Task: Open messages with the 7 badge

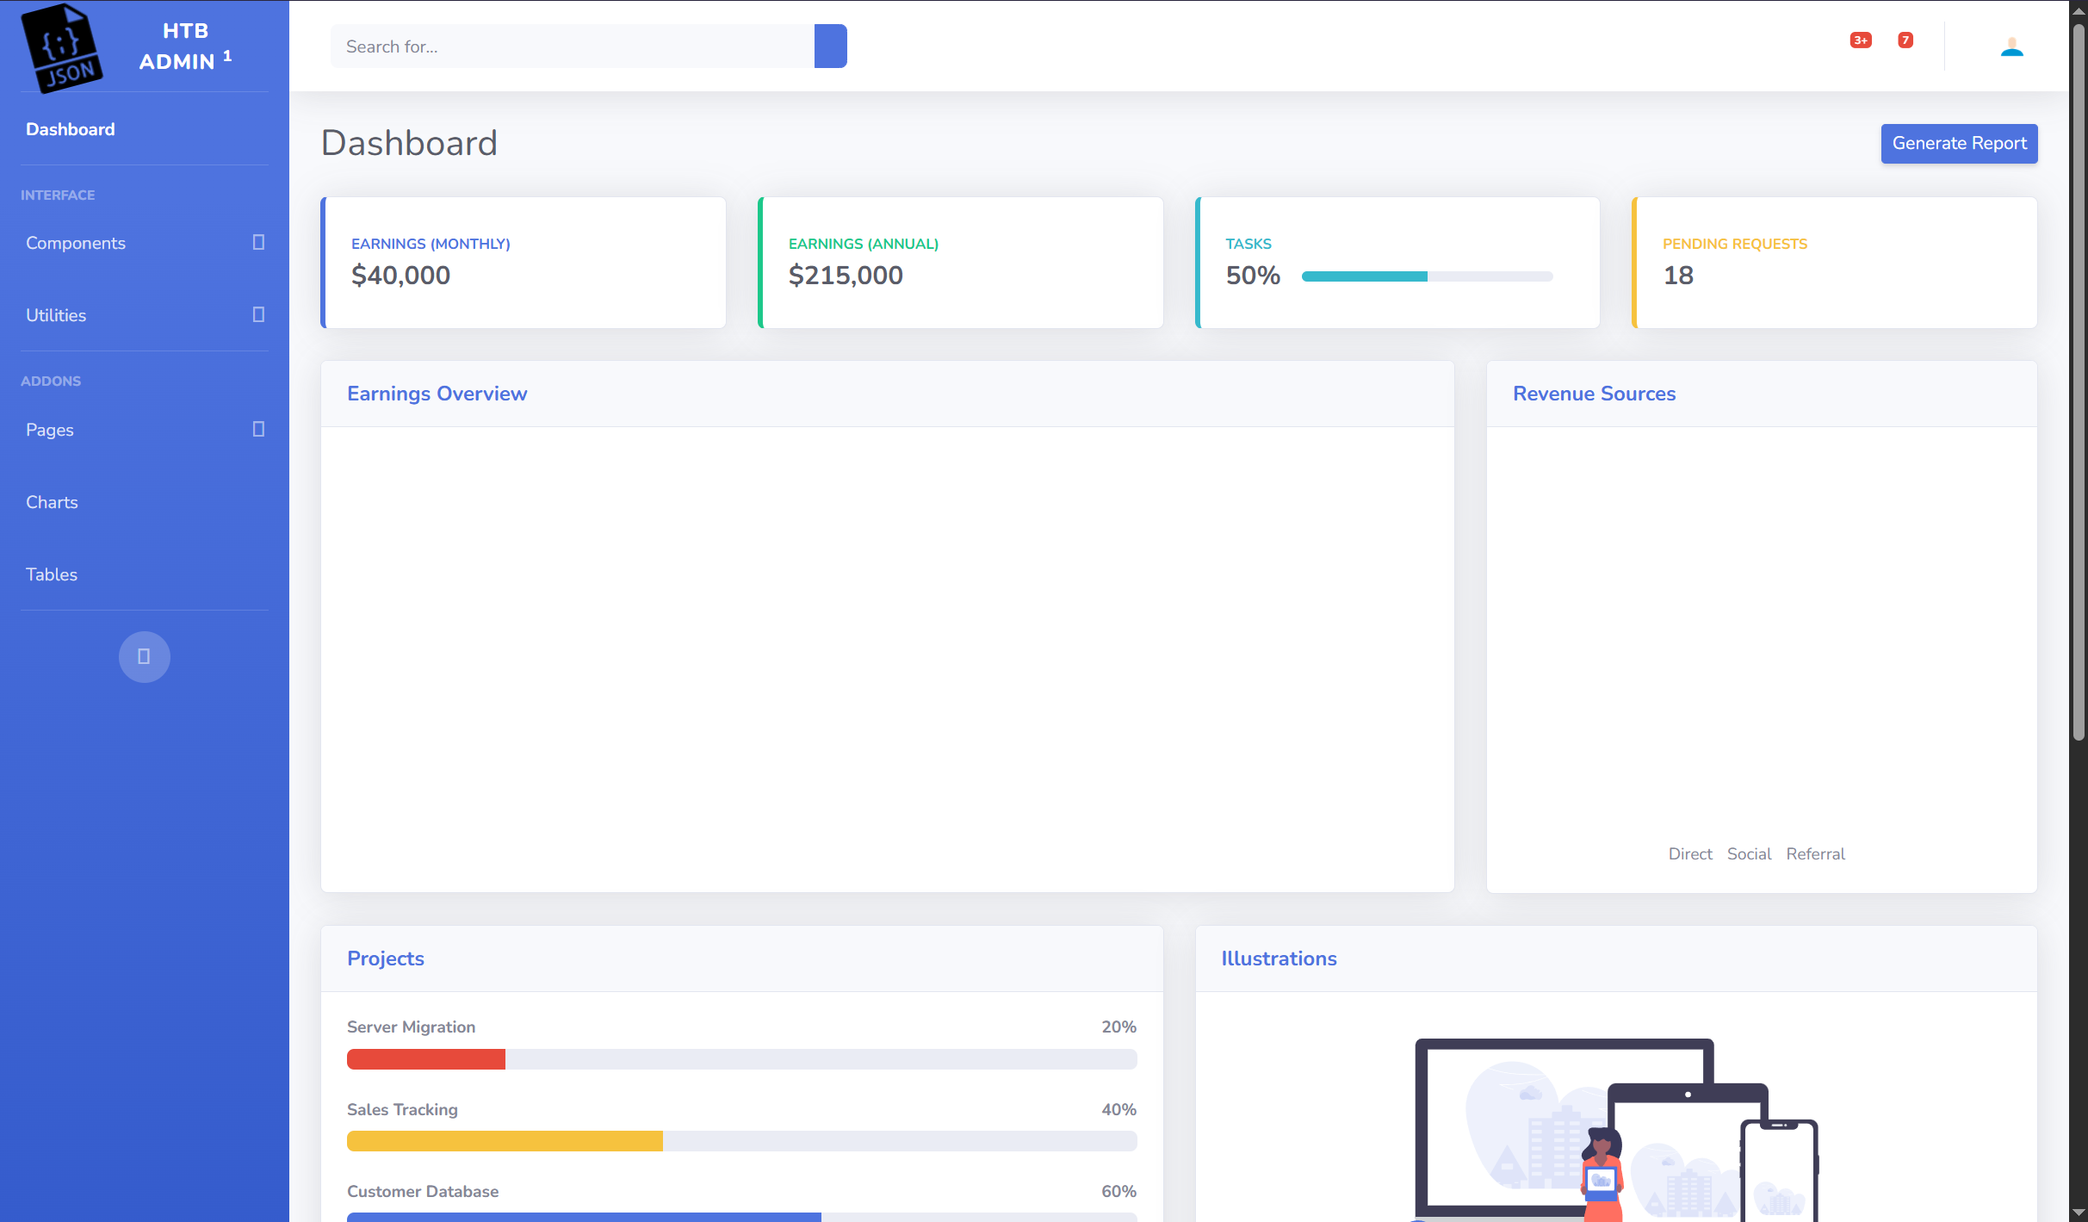Action: click(x=1905, y=41)
